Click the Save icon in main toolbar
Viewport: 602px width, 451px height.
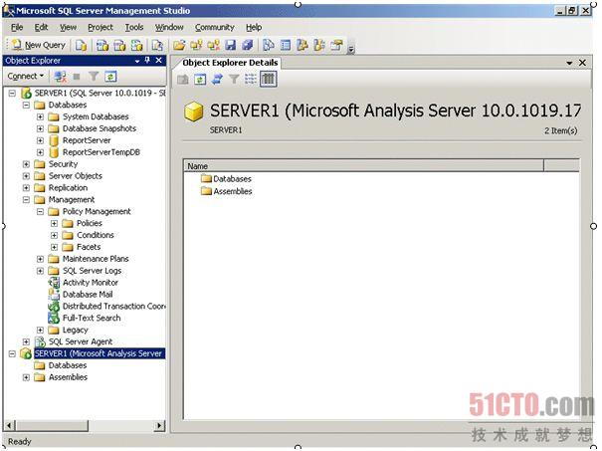pyautogui.click(x=231, y=45)
